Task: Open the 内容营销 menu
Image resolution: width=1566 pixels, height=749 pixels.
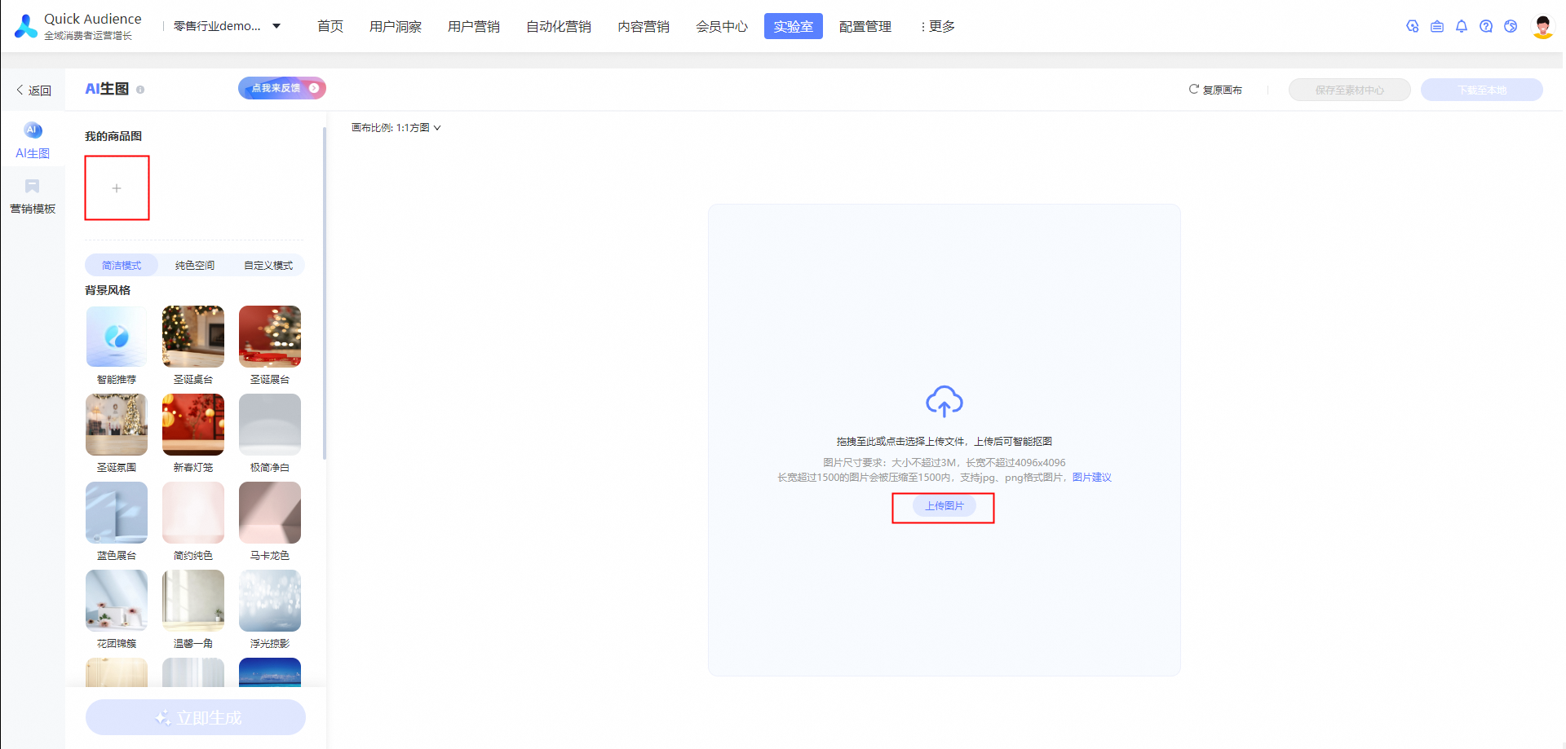Action: (644, 26)
